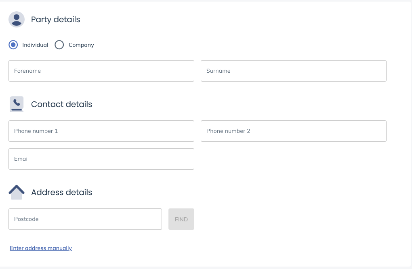
Task: Select the Company radio button
Action: pyautogui.click(x=59, y=45)
